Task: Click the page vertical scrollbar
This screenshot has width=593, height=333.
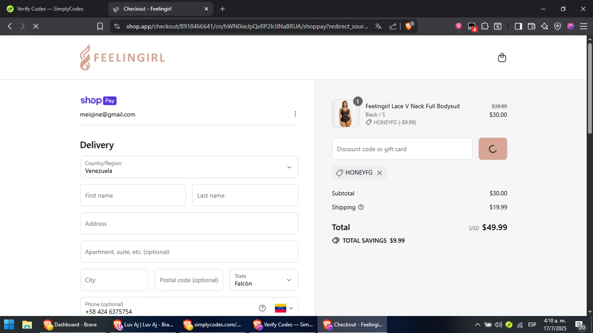Action: [590, 88]
